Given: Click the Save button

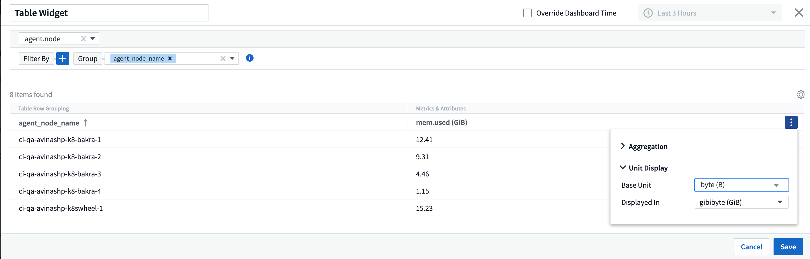Looking at the screenshot, I should click(x=788, y=247).
